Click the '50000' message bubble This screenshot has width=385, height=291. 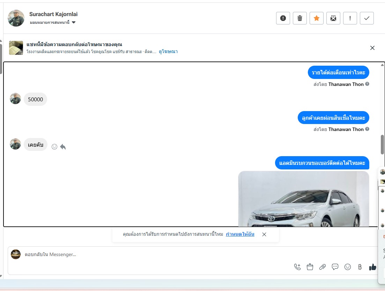(35, 99)
